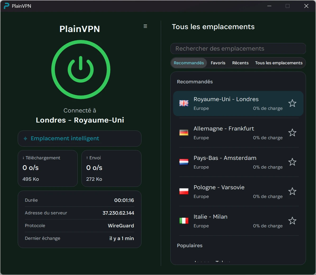Connect to Italie - Milan server
The image size is (316, 275).
239,221
